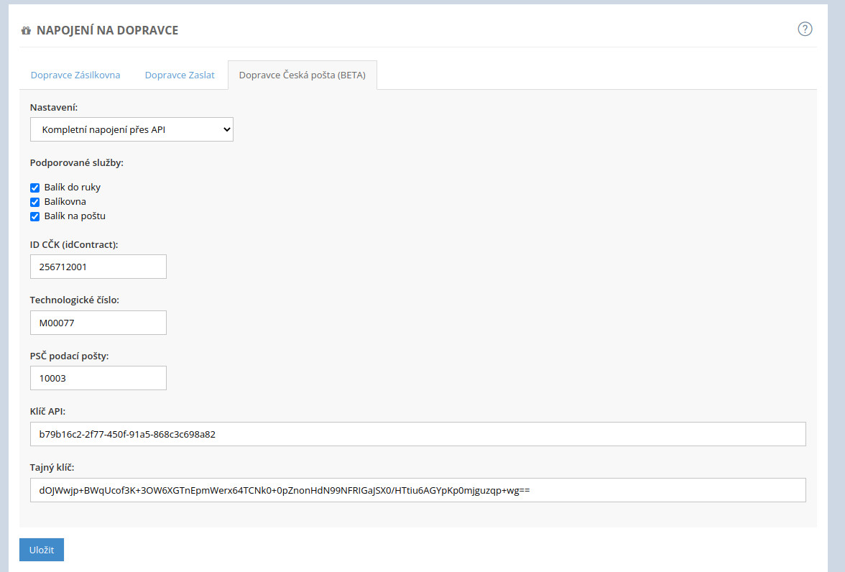Image resolution: width=845 pixels, height=572 pixels.
Task: Click the gift icon beside Napojení na dopravce
Action: [26, 31]
